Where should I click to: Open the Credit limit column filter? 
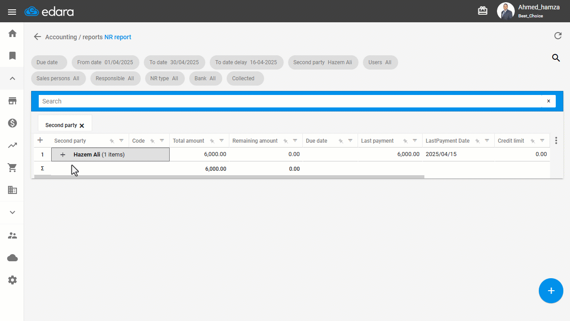pos(542,140)
